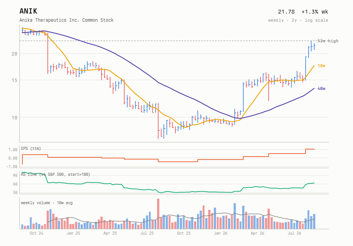Screen dimensions: 353x246
Task: Click the weekly · 2y · log scale caption
Action: pos(298,20)
